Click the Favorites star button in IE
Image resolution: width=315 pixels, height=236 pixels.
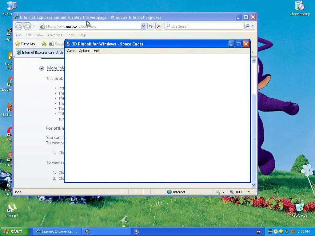click(x=25, y=43)
